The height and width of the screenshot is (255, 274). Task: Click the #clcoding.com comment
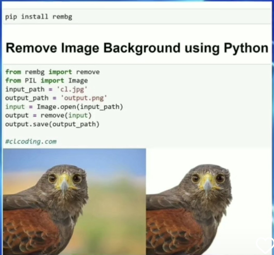31,141
